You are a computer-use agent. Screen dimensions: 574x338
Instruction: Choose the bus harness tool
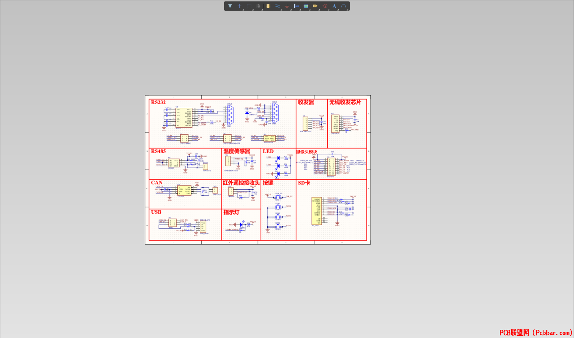(296, 6)
